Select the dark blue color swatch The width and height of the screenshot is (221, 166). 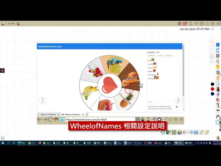point(212,94)
